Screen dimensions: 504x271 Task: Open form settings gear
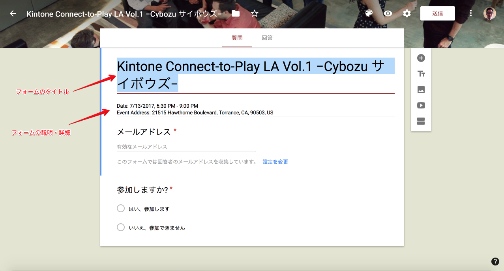(x=407, y=13)
